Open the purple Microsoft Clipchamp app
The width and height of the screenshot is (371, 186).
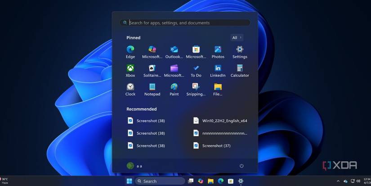(x=174, y=71)
